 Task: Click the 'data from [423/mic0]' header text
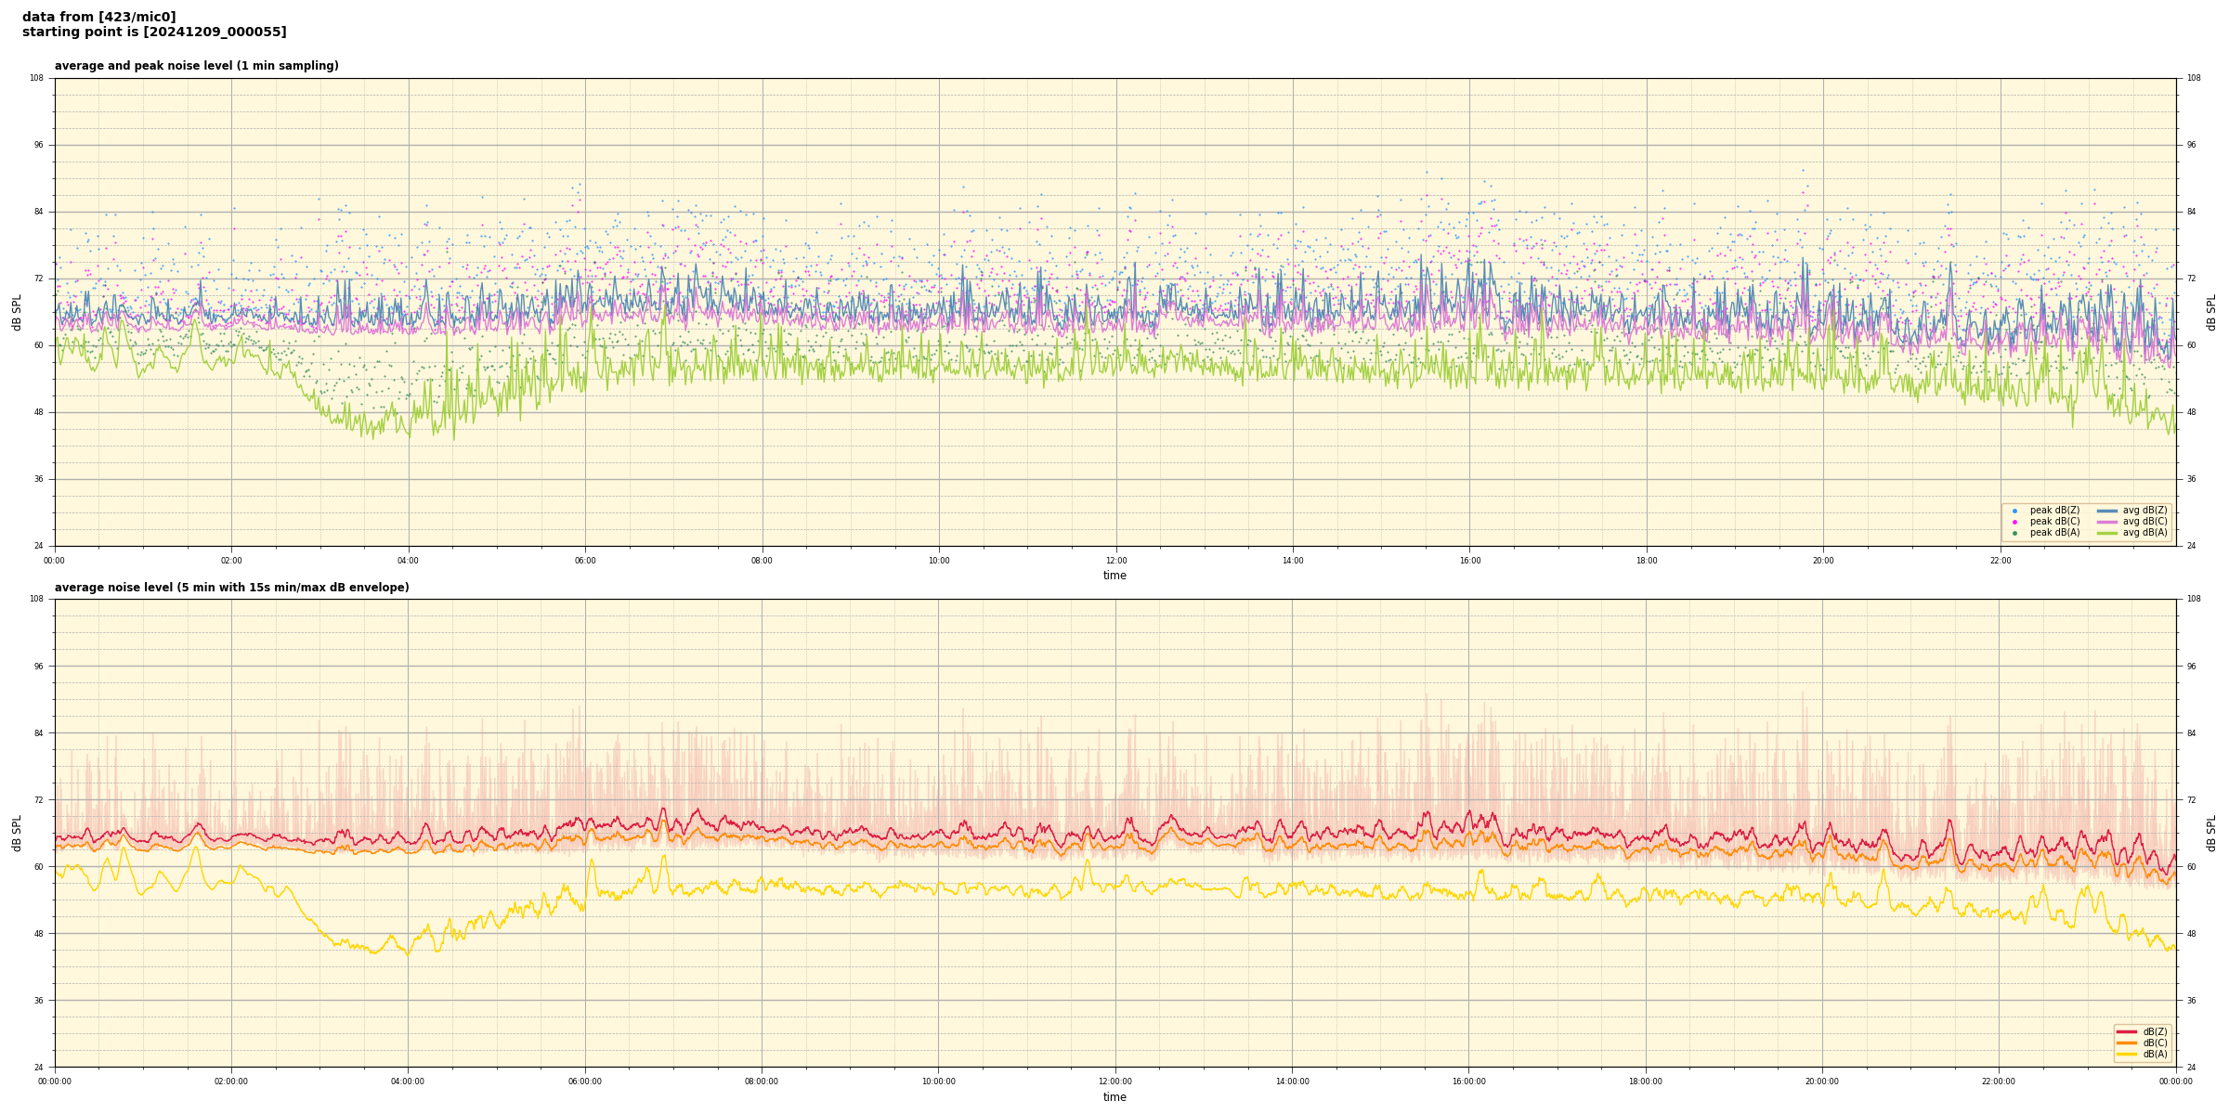click(98, 17)
